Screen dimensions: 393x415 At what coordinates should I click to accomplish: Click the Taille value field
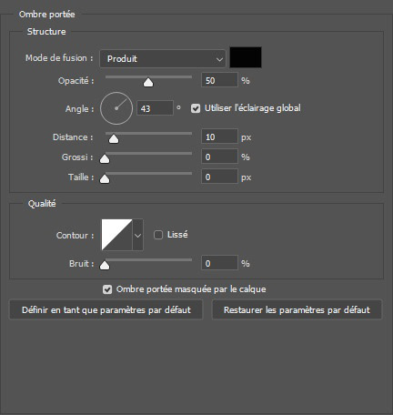219,177
